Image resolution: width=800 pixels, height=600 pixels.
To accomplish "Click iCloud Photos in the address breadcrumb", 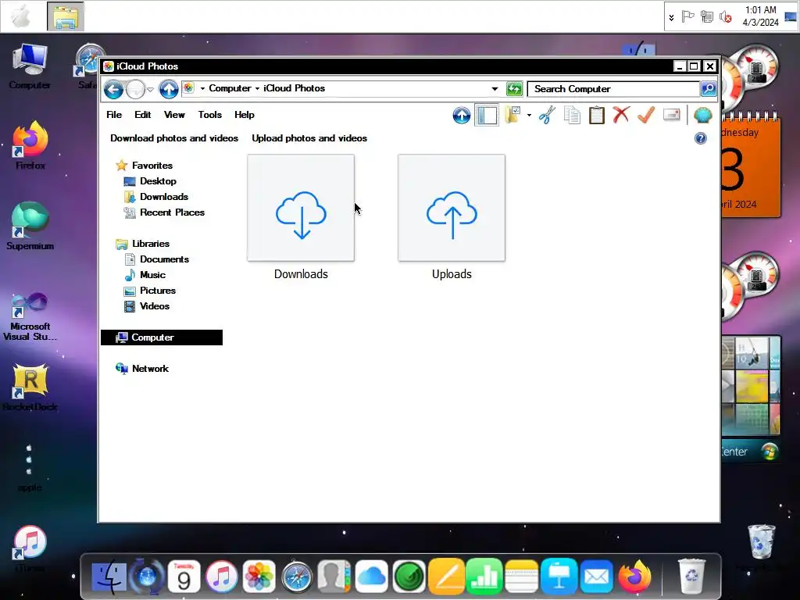I will coord(294,88).
